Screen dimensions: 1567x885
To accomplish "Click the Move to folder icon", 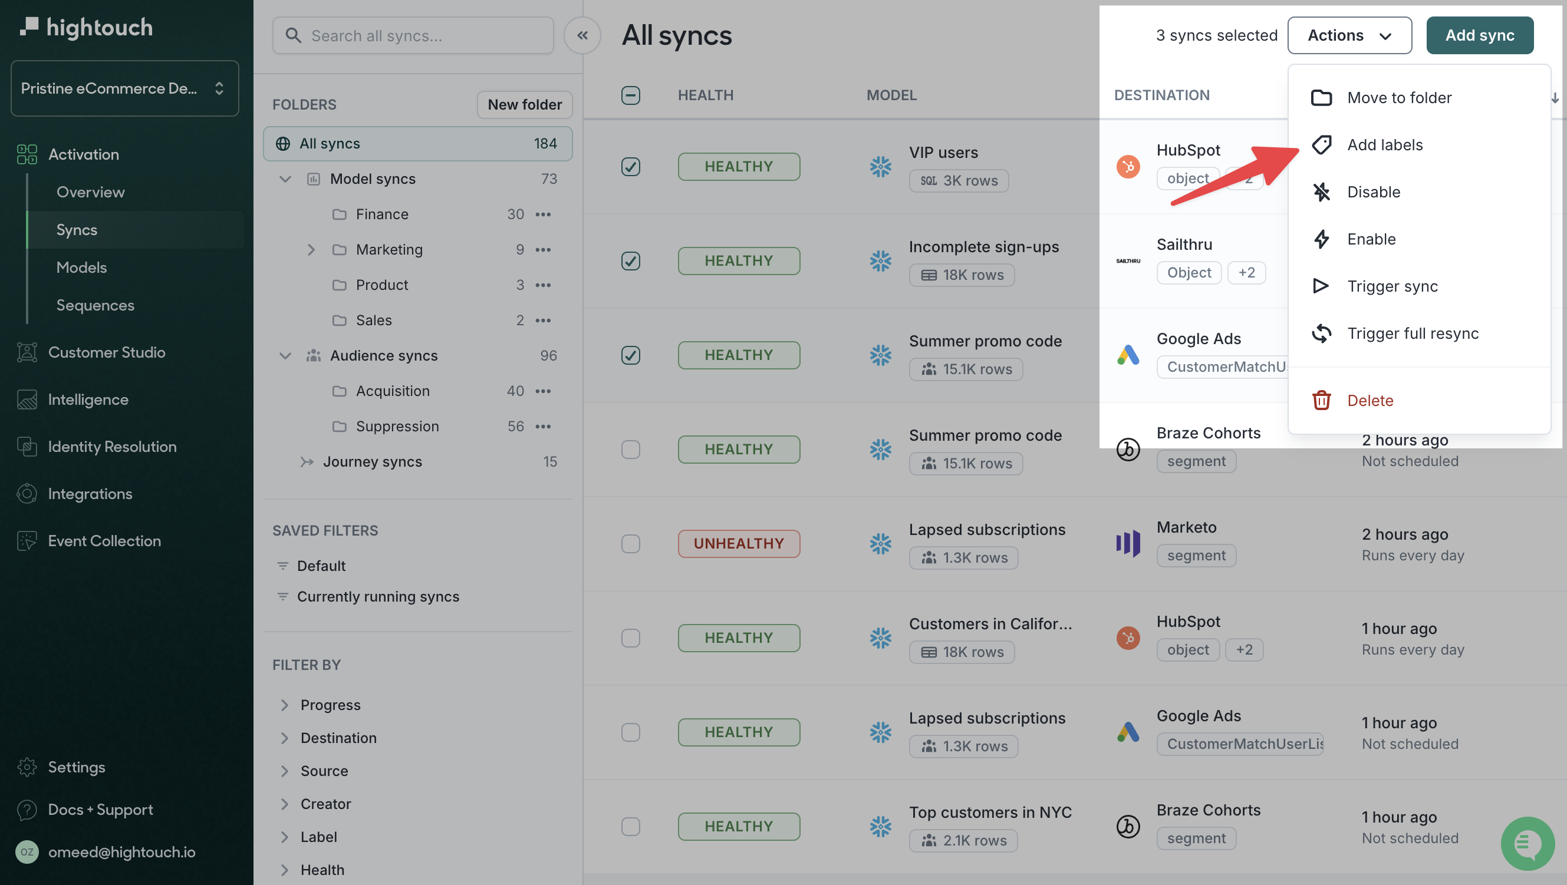I will pos(1322,95).
